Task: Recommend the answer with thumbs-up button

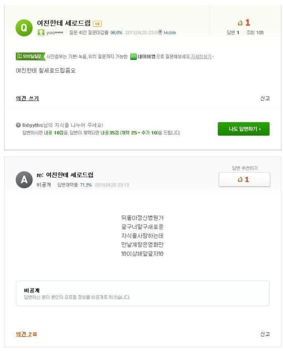Action: (244, 179)
